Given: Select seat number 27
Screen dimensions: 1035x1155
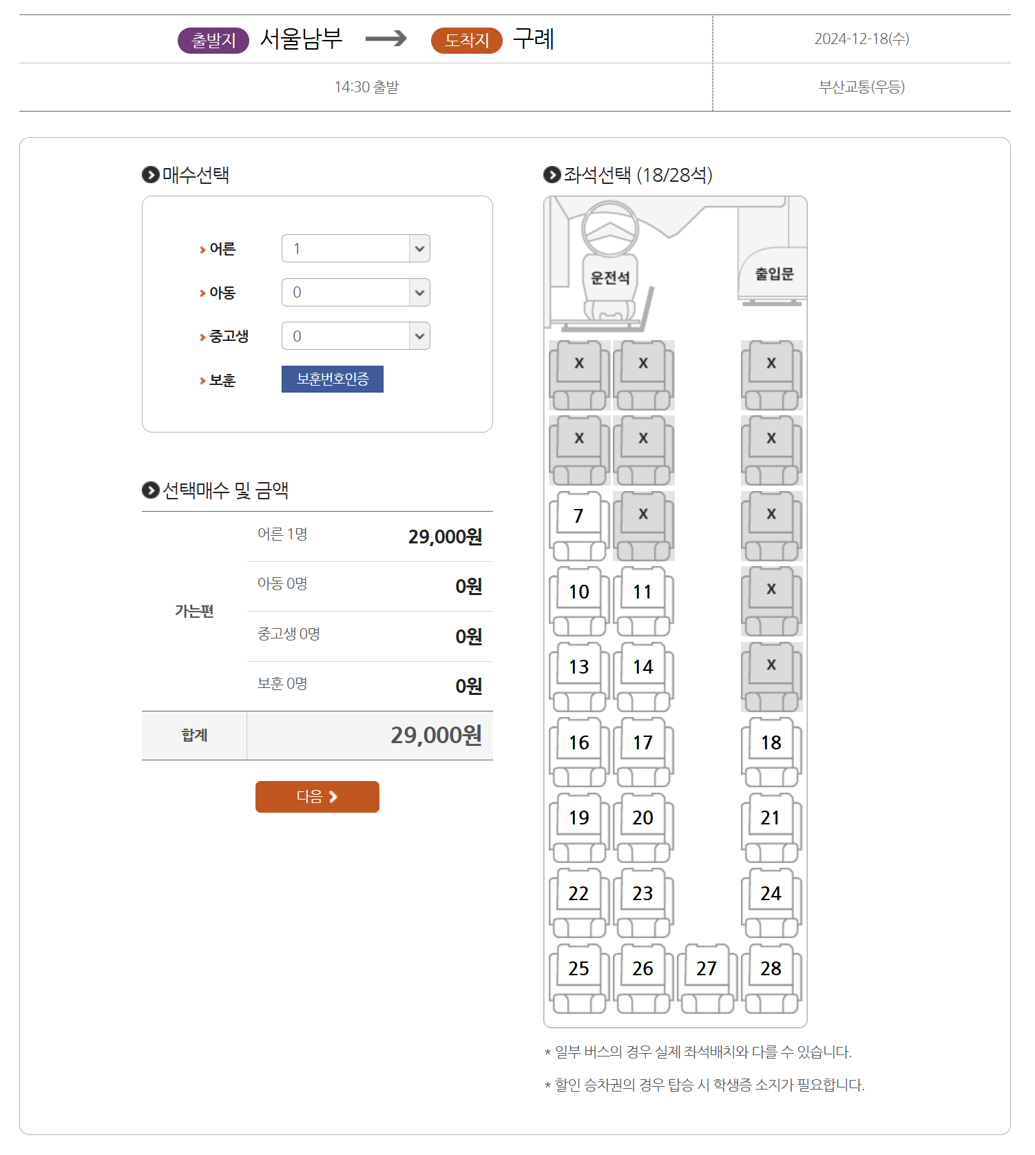Looking at the screenshot, I should tap(707, 978).
